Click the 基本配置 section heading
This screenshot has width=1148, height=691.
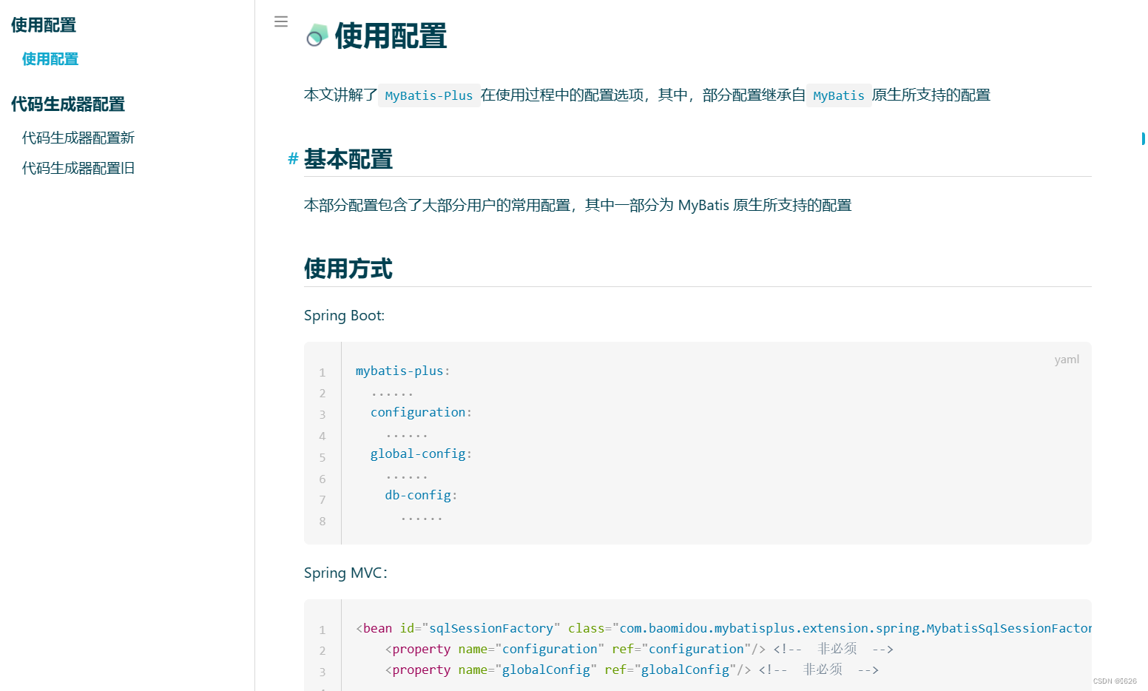coord(348,159)
